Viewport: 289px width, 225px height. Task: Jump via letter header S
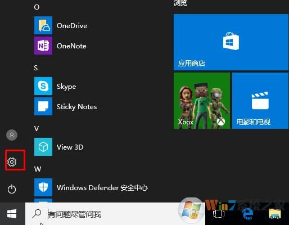point(36,68)
